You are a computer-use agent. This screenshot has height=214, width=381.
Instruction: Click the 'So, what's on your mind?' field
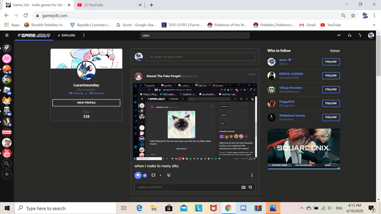[x=201, y=57]
